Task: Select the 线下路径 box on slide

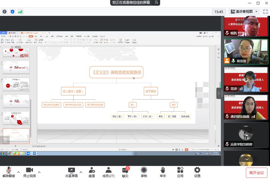Action: click(x=151, y=91)
